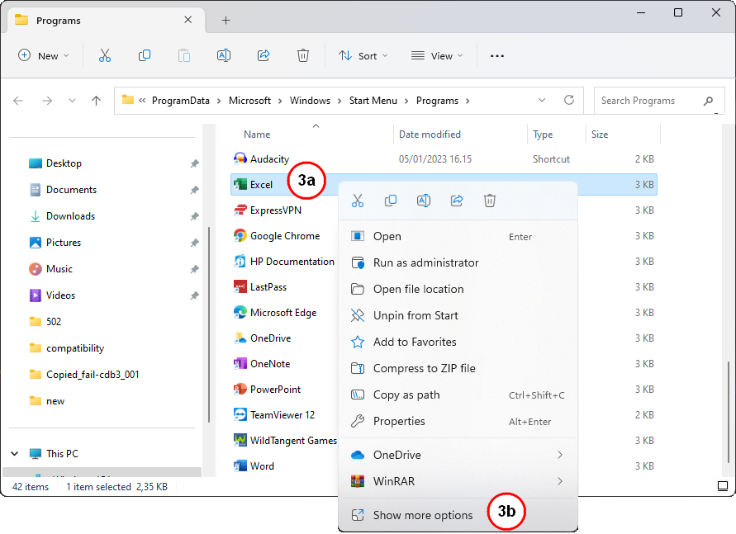Click Windows in the address breadcrumb
Screen dimensions: 736x534
tap(310, 101)
